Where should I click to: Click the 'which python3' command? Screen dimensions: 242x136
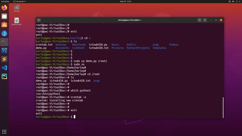(x=81, y=91)
